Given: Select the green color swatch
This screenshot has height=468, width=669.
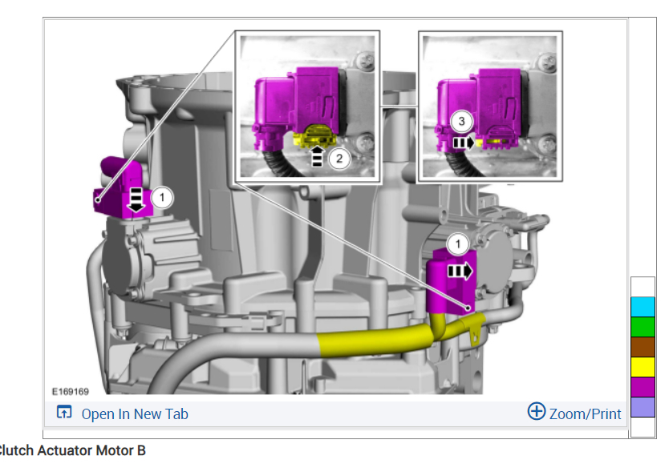Looking at the screenshot, I should click(643, 327).
